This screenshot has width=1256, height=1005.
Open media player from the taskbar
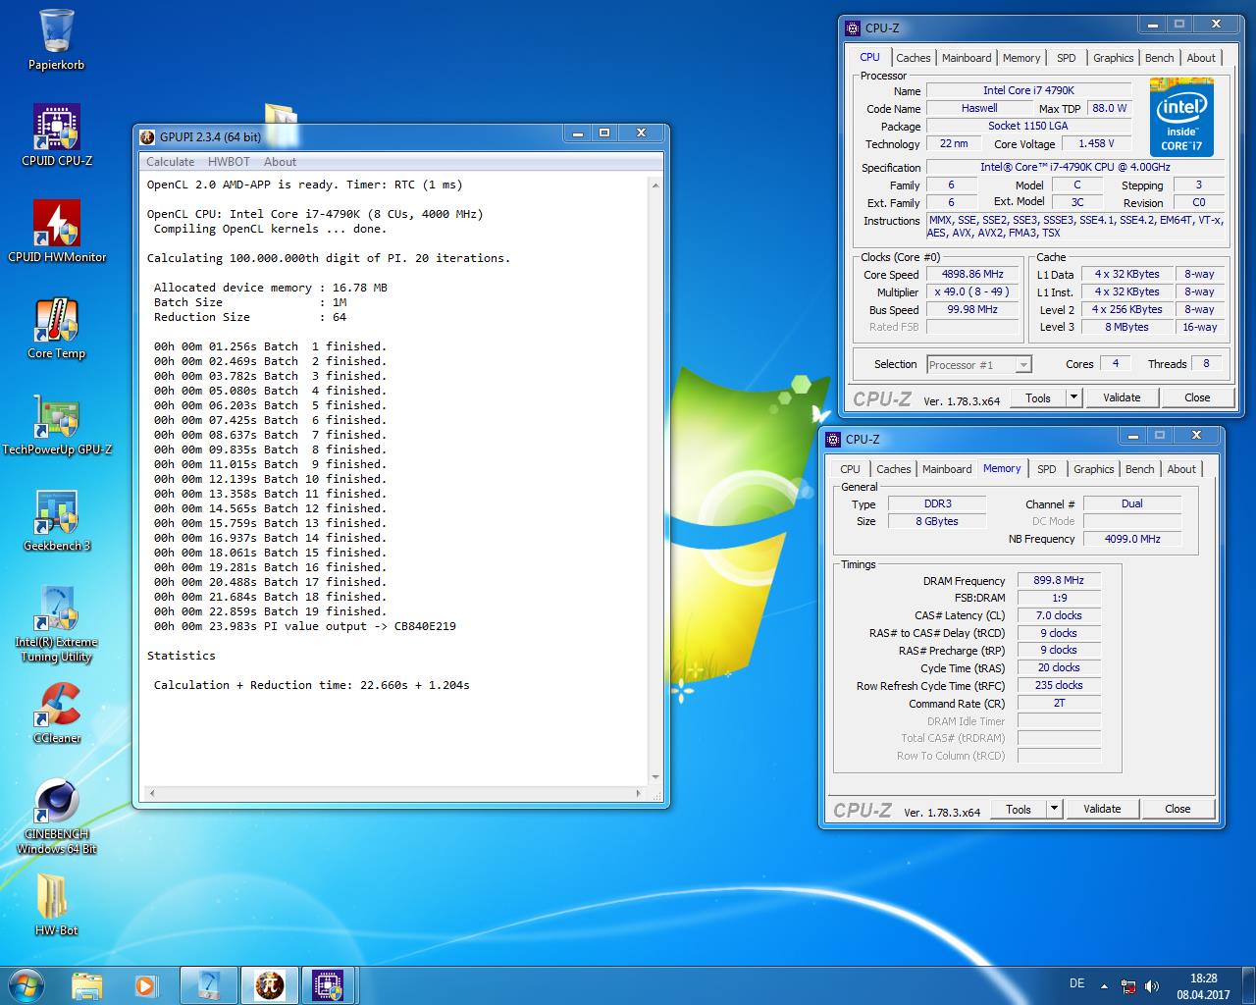(145, 985)
